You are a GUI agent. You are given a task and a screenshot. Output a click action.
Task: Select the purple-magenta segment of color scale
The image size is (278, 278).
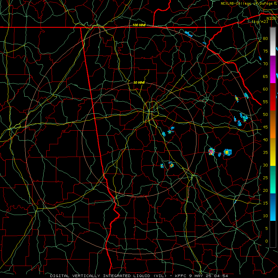[x=273, y=69]
